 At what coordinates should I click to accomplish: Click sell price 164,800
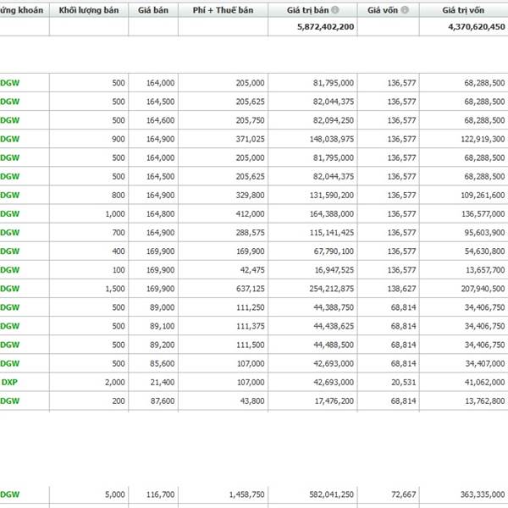click(x=160, y=214)
